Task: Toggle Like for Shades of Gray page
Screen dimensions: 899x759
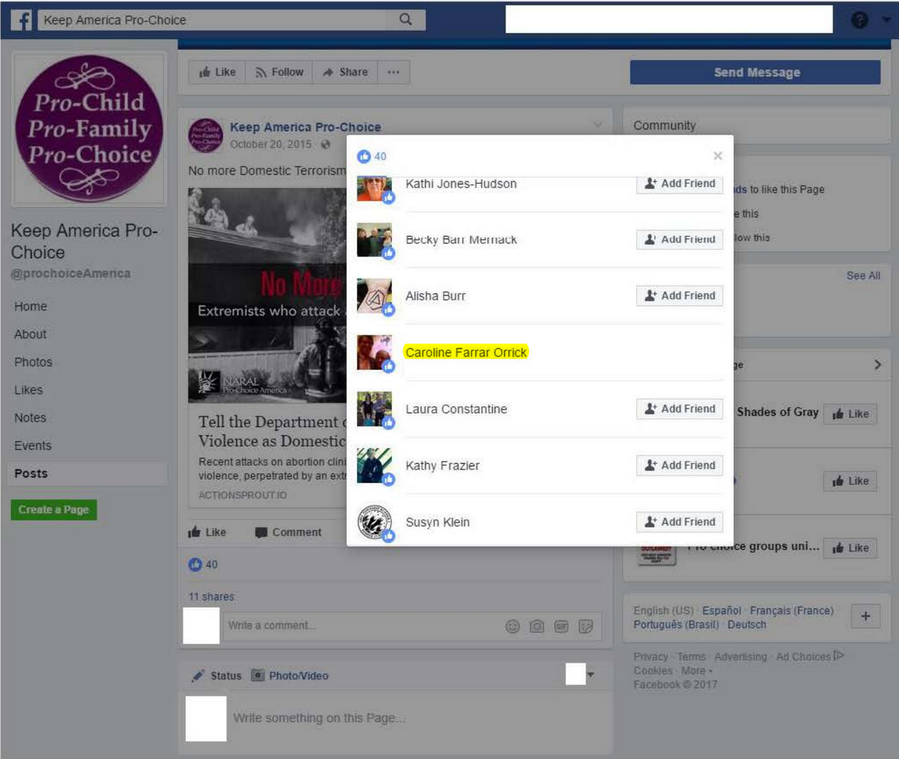Action: point(850,414)
